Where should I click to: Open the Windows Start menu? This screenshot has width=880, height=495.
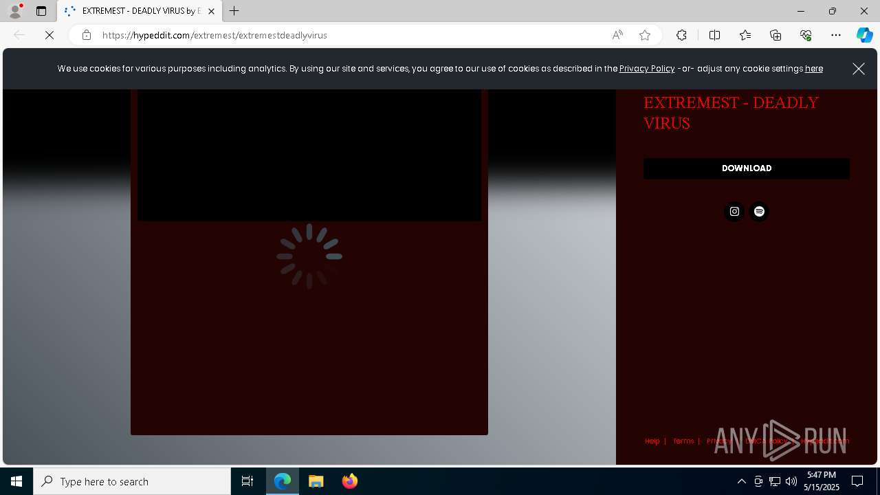[x=16, y=481]
